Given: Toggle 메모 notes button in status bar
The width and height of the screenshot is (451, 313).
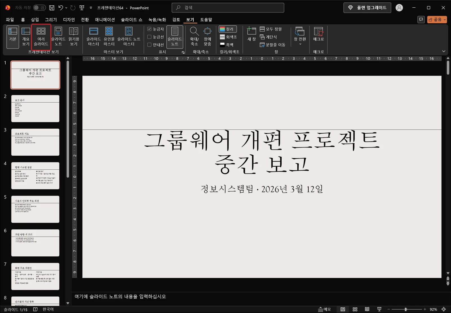Looking at the screenshot, I should [x=324, y=309].
